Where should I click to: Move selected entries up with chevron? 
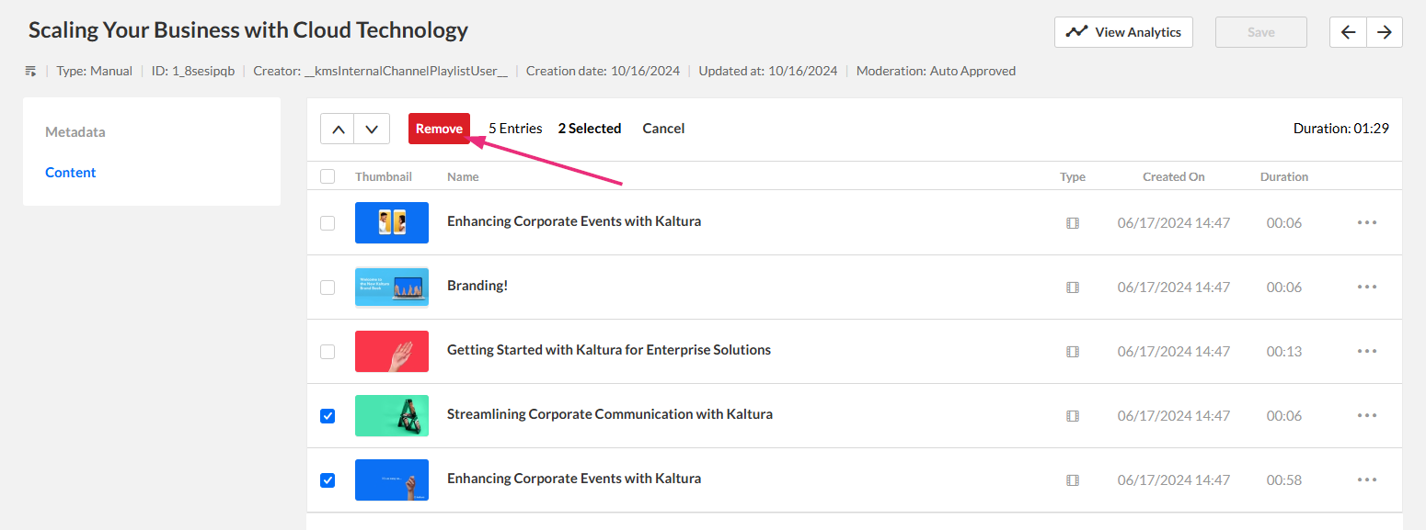338,129
